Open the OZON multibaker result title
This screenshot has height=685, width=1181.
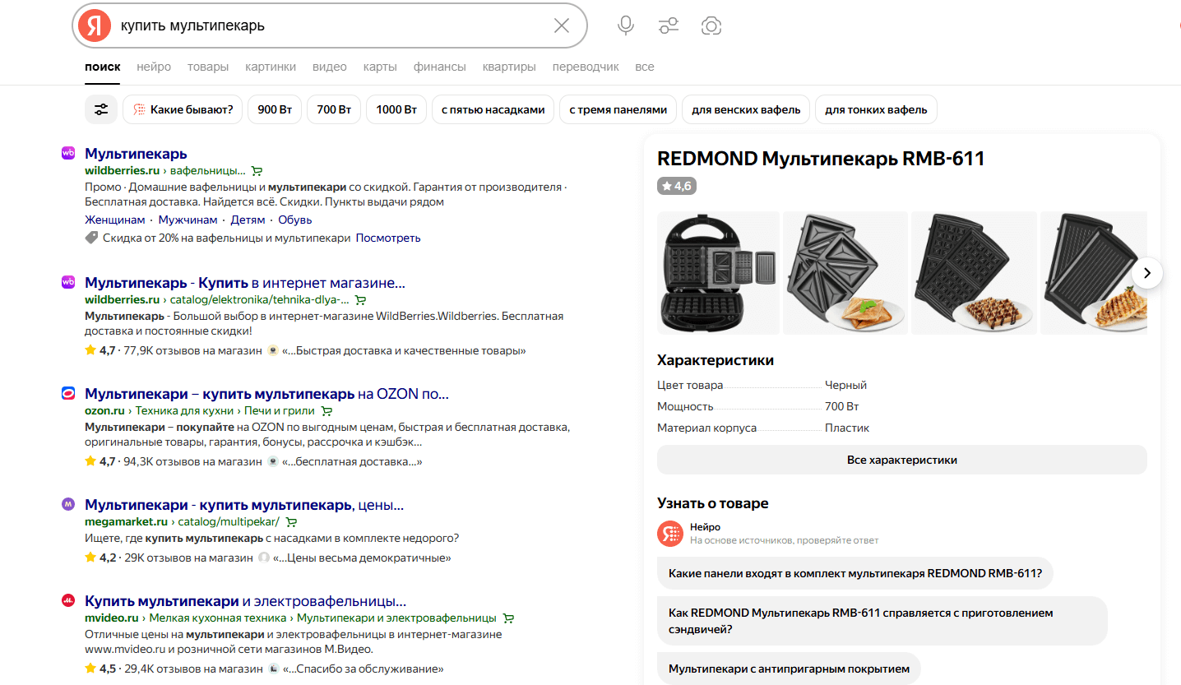(266, 394)
